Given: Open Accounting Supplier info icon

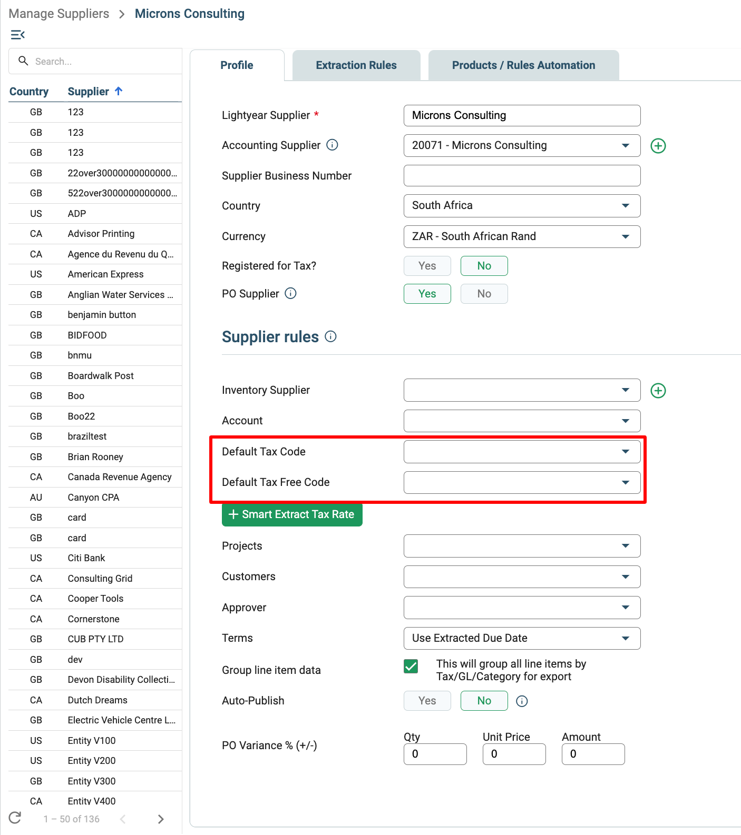Looking at the screenshot, I should point(332,145).
